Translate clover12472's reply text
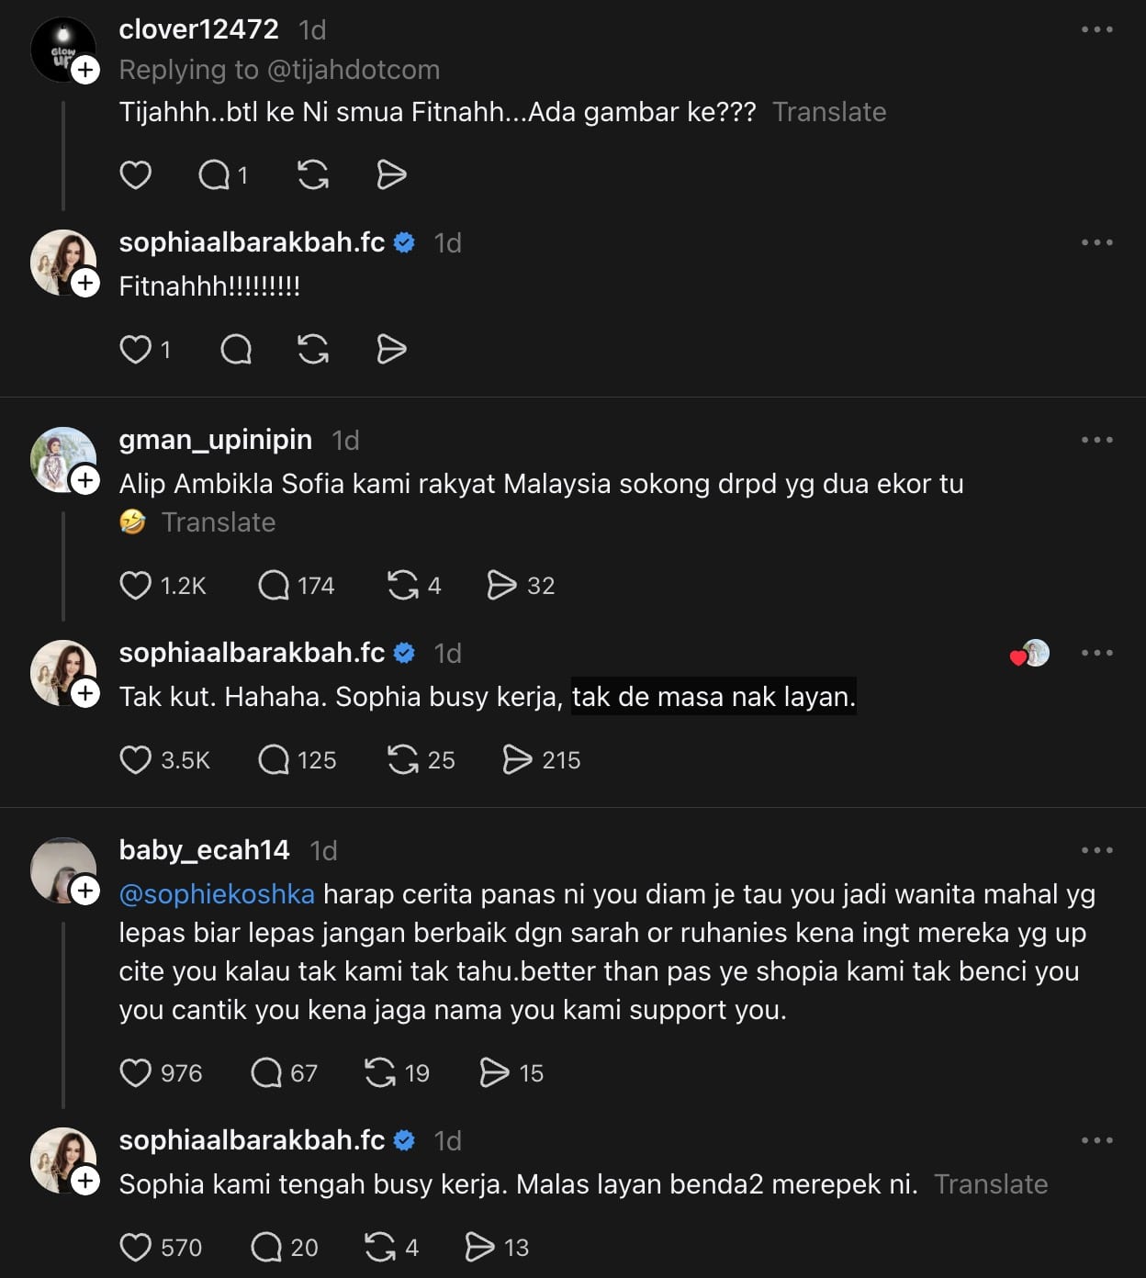 [x=829, y=112]
